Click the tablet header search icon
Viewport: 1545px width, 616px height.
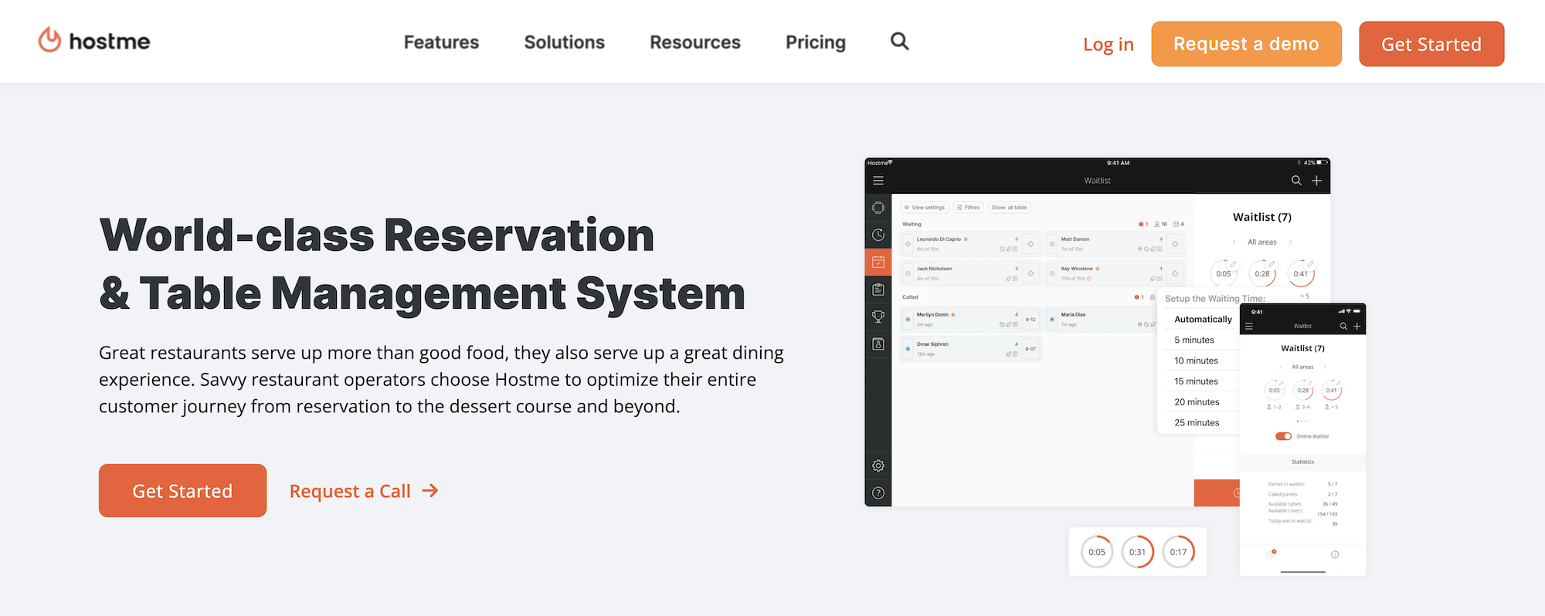tap(1296, 181)
